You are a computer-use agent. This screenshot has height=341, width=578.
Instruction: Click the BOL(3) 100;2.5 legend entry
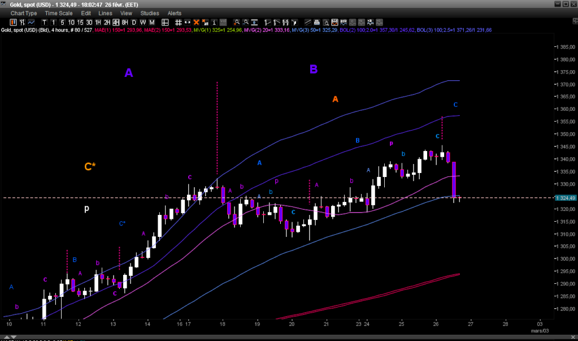point(454,31)
